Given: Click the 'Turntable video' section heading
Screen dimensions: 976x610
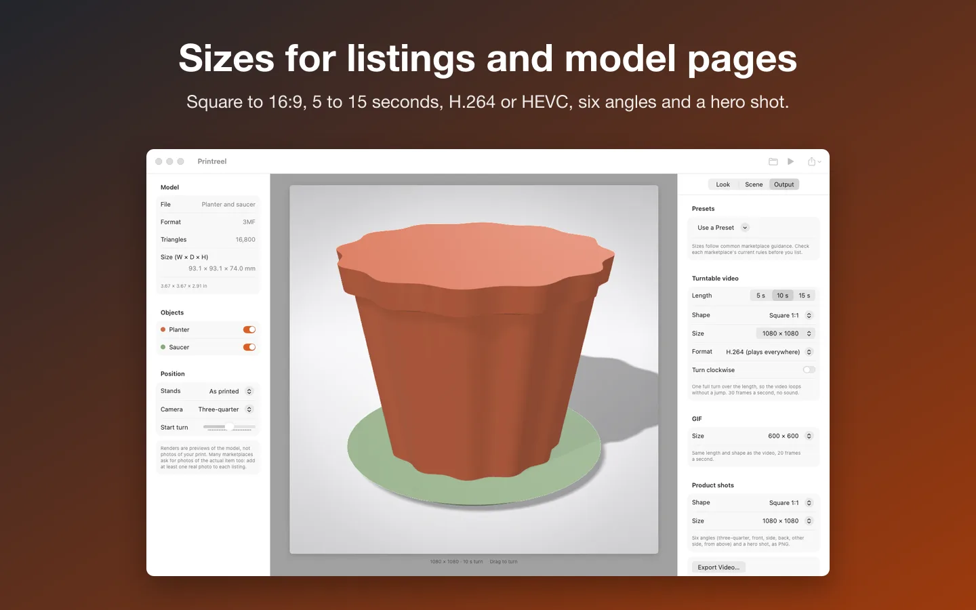Looking at the screenshot, I should 715,279.
